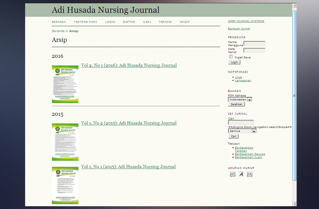The image size is (319, 209).
Task: Expand the Indonesian language dropdown
Action: click(250, 100)
